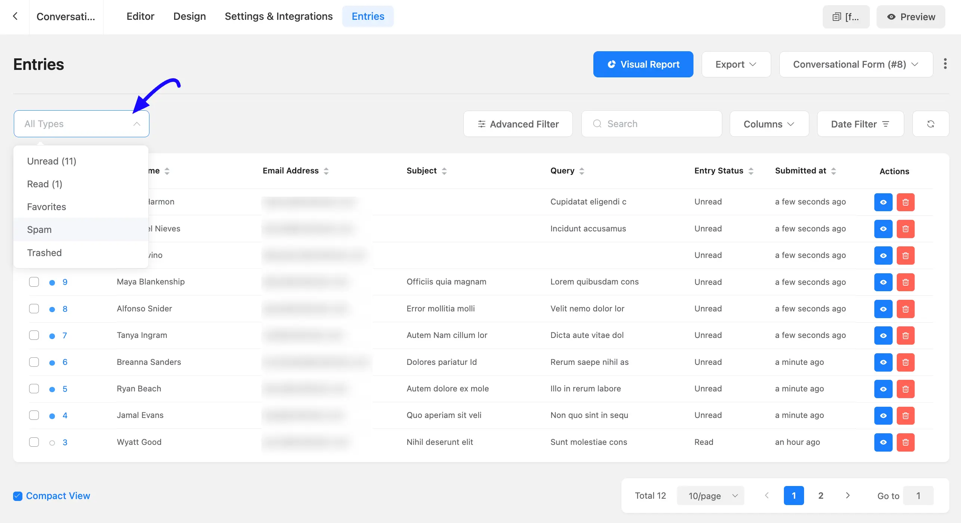View Alfonso Snider's entry
This screenshot has height=523, width=961.
[883, 309]
